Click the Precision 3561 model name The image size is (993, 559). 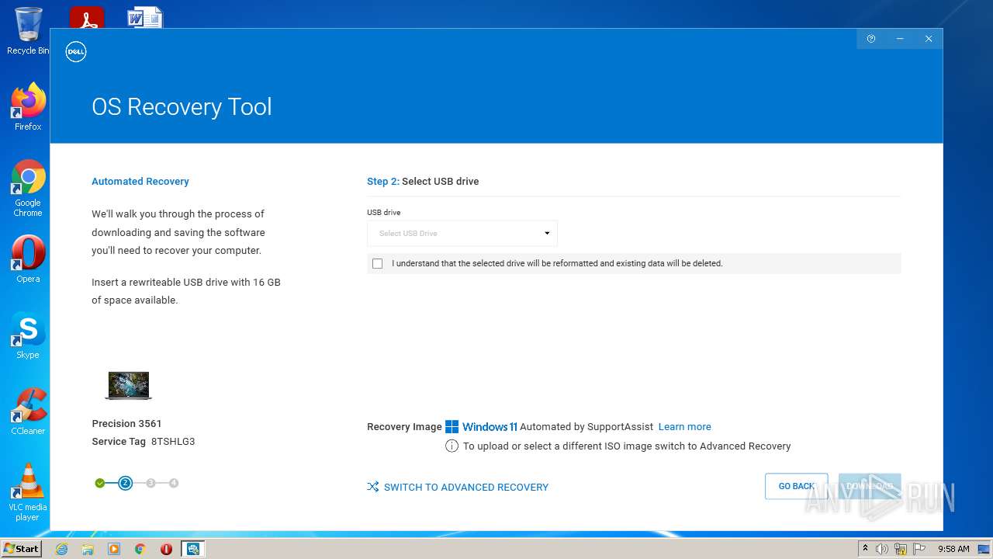click(126, 423)
